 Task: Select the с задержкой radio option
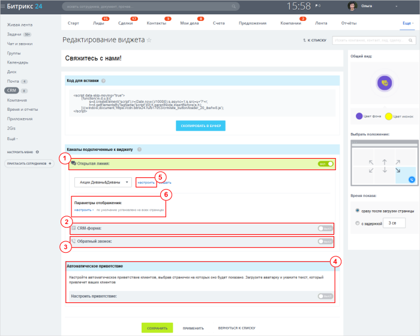[x=358, y=223]
